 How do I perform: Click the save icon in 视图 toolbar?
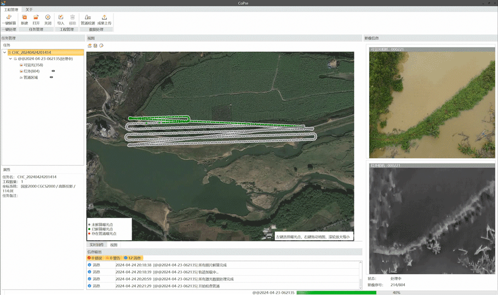(x=95, y=45)
